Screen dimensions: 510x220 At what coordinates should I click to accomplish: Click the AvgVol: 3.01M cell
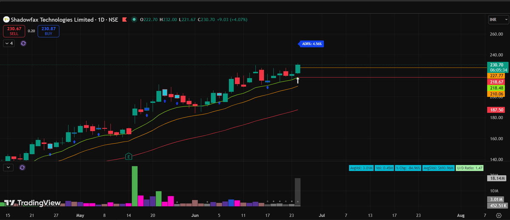tap(361, 168)
